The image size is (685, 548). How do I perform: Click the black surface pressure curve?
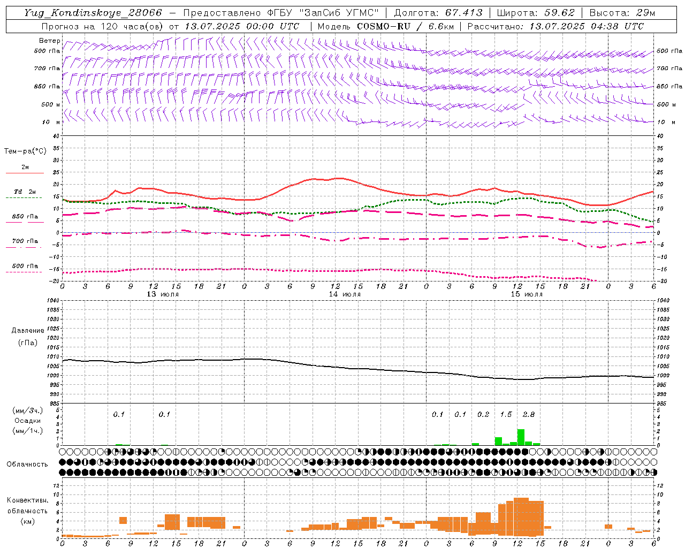click(358, 369)
